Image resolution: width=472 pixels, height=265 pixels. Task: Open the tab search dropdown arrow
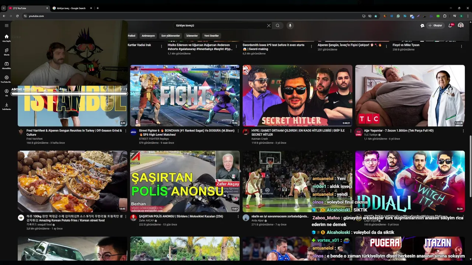(x=4, y=8)
